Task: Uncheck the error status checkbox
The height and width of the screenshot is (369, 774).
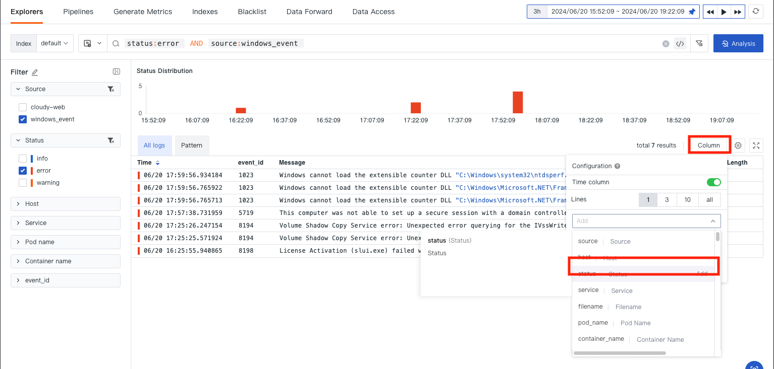Action: (23, 171)
